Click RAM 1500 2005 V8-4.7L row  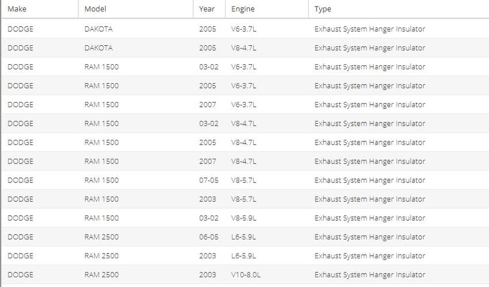tap(245, 142)
